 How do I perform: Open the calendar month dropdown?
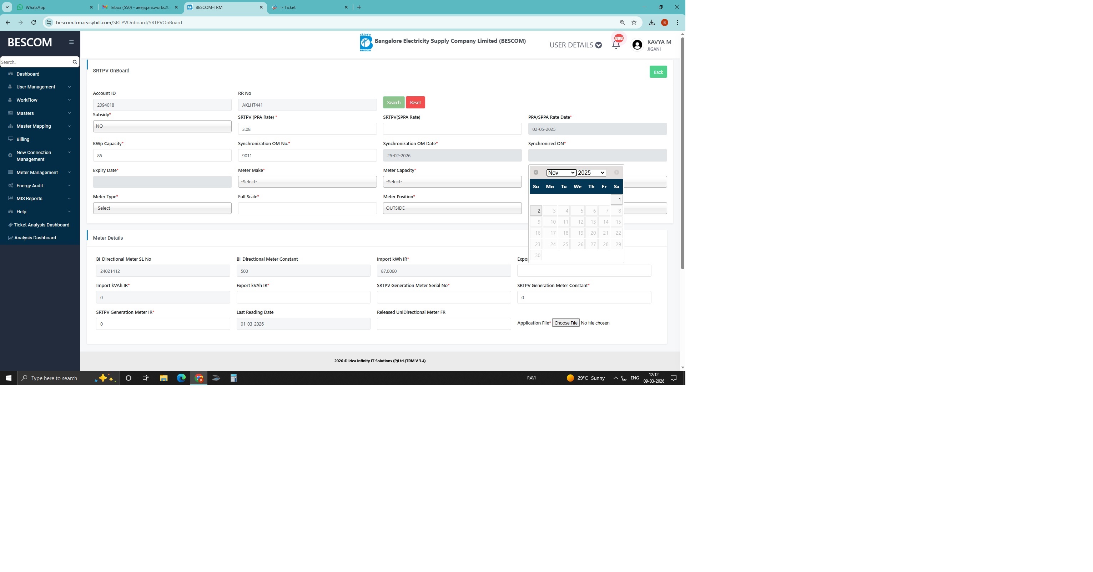coord(561,173)
